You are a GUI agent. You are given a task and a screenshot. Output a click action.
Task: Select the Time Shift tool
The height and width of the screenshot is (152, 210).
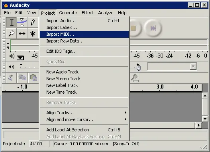tap(22, 33)
